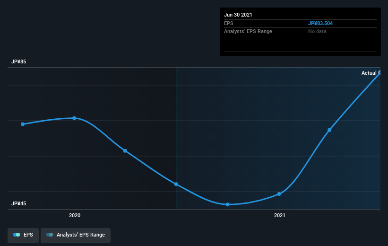The height and width of the screenshot is (246, 388).
Task: Click the JP¥45 axis label
Action: (18, 203)
